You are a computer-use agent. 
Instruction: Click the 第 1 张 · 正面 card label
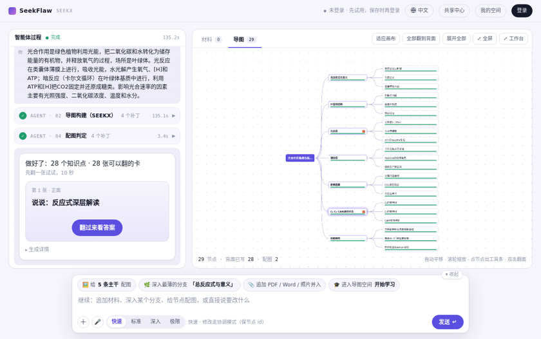point(46,190)
